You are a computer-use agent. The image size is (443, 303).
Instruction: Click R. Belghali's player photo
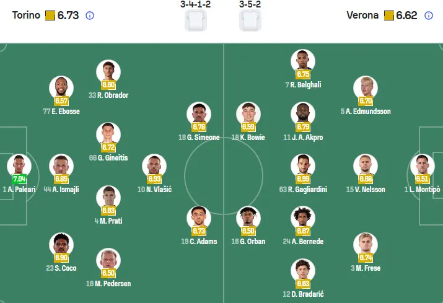303,61
